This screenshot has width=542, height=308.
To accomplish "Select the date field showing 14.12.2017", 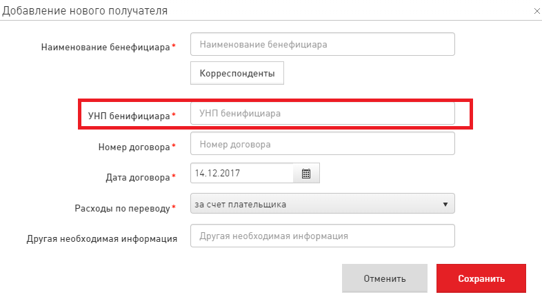I will pyautogui.click(x=242, y=174).
